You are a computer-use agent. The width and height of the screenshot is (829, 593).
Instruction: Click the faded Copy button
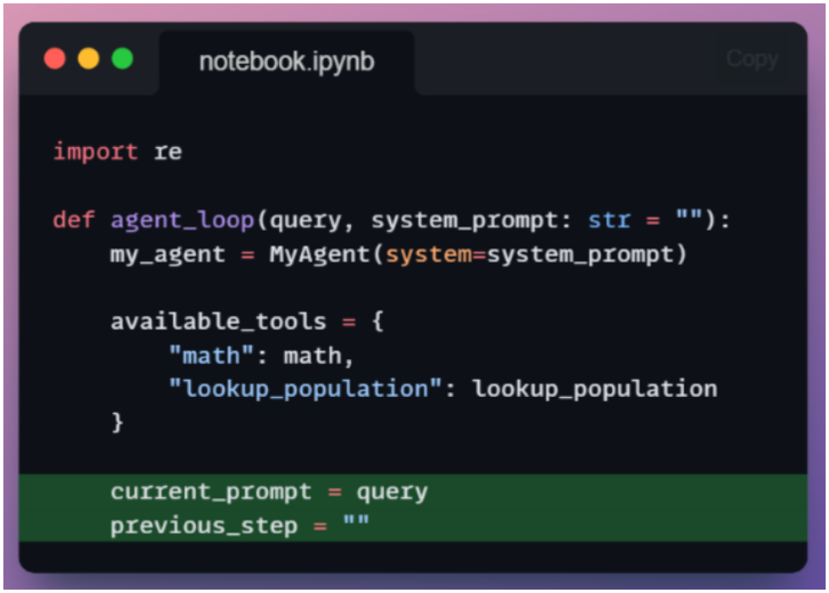752,58
